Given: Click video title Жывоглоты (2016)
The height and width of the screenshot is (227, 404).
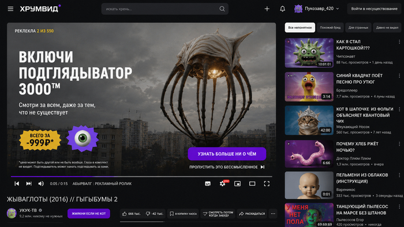Looking at the screenshot, I should coord(62,199).
